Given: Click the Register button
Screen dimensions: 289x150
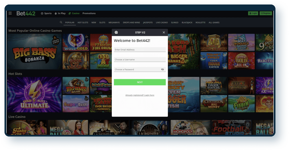Looking at the screenshot, I should point(266,13).
